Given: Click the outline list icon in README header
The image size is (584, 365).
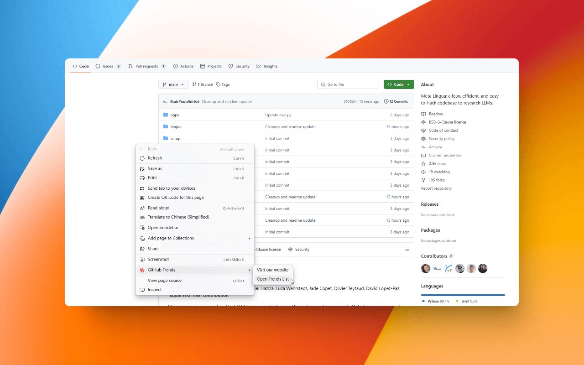Looking at the screenshot, I should [407, 249].
